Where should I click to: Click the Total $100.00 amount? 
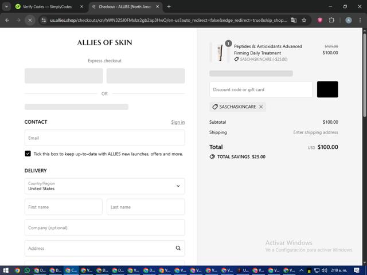327,147
